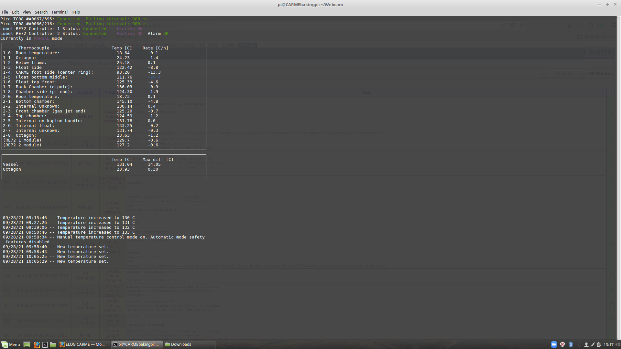
Task: Launch Firefox from the taskbar quick-launch icon
Action: click(37, 345)
